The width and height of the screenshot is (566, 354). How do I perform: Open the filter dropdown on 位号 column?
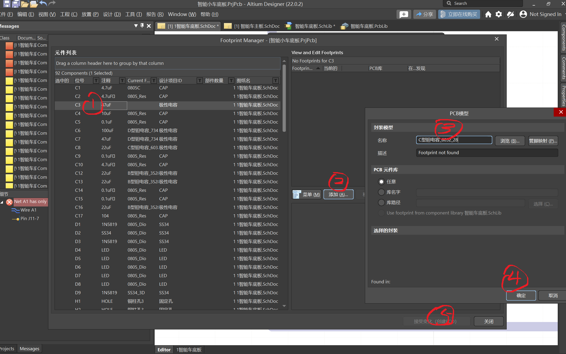pos(96,81)
